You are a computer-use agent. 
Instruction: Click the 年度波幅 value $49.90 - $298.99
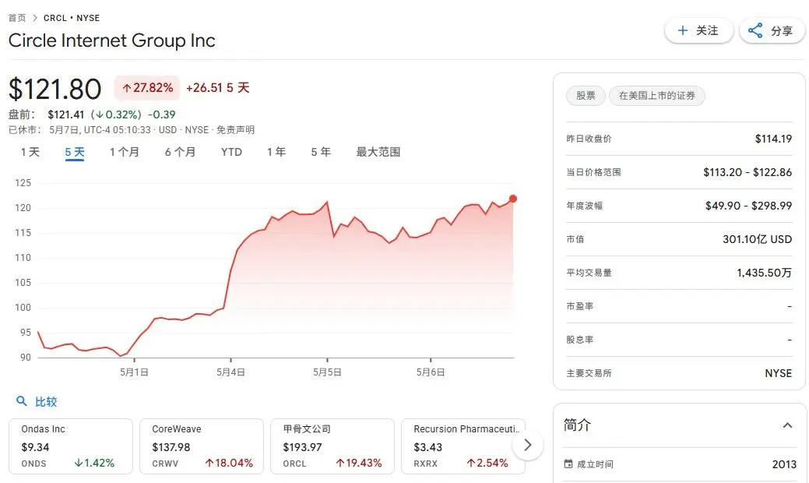[748, 206]
